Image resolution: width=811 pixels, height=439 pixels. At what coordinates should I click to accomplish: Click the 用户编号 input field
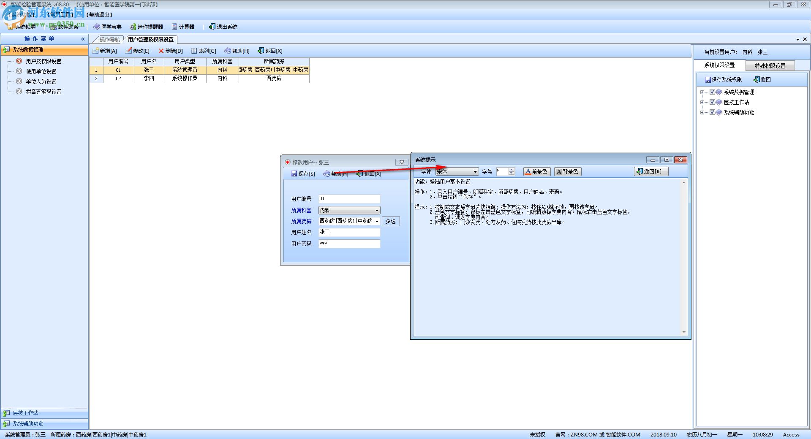coord(349,199)
